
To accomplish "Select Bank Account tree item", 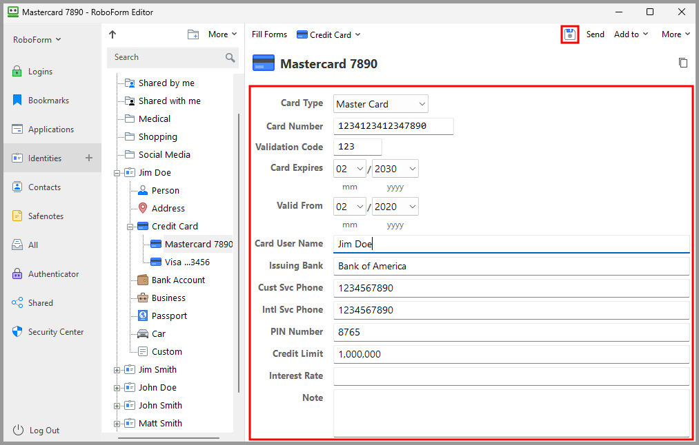I will pyautogui.click(x=171, y=280).
